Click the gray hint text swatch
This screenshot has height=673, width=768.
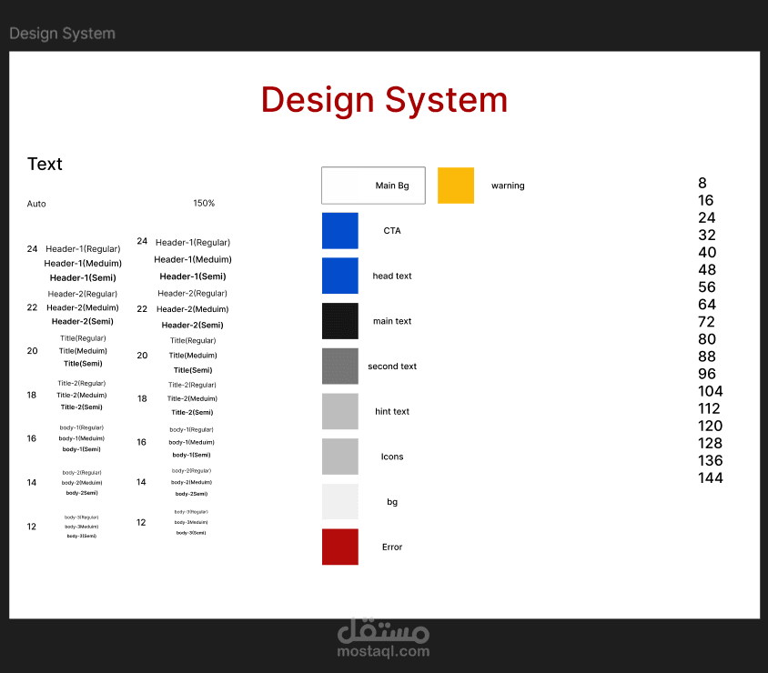coord(340,411)
